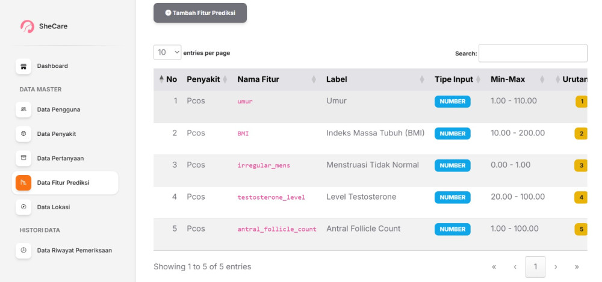Click the Data Riwayat Pemeriksaan clock icon
The height and width of the screenshot is (282, 602).
[23, 250]
